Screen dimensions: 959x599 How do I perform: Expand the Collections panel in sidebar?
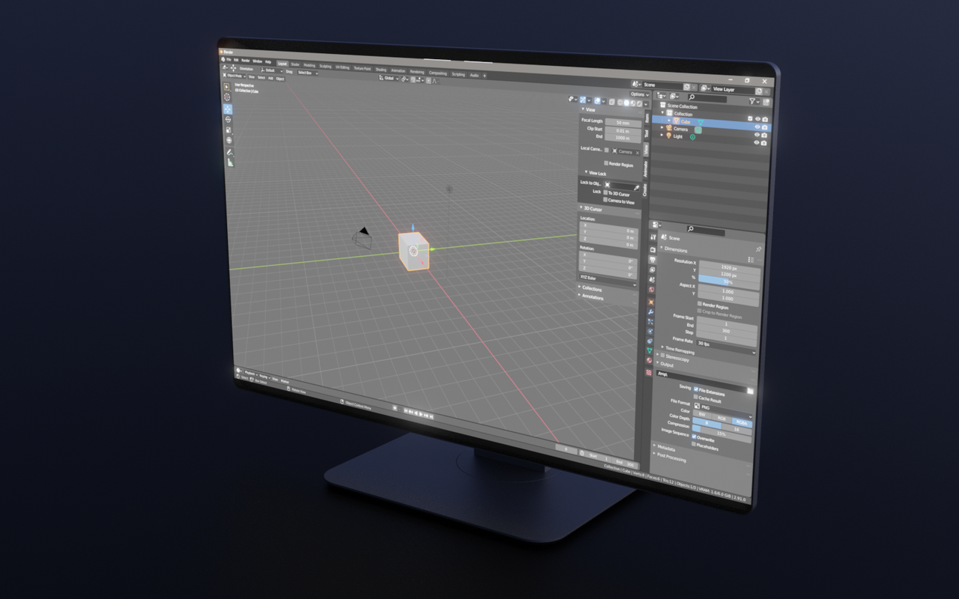tap(592, 288)
